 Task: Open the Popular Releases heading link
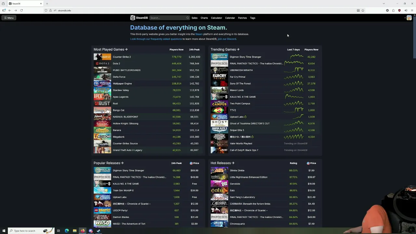(x=109, y=163)
